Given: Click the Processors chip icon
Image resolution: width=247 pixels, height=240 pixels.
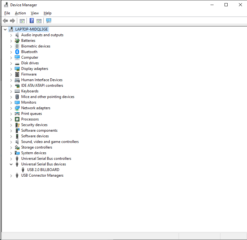Looking at the screenshot, I should [x=17, y=119].
